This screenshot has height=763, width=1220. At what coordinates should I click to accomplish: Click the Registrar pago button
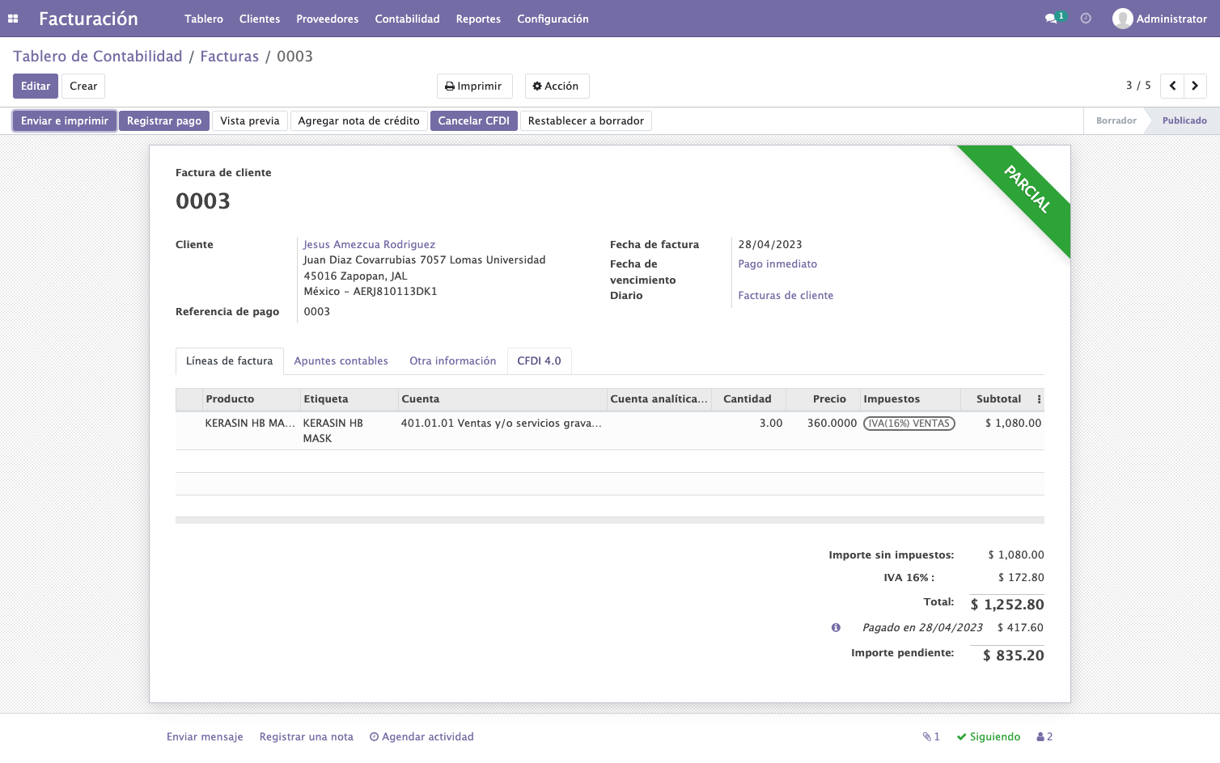[164, 120]
